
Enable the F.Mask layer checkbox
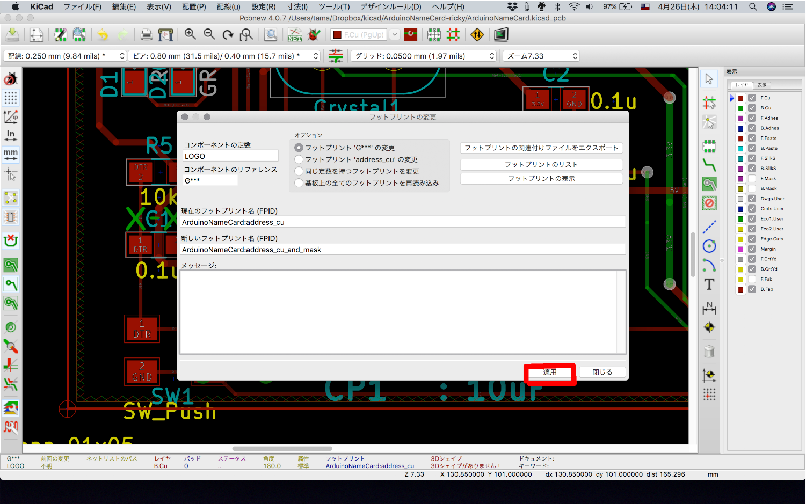tap(752, 178)
